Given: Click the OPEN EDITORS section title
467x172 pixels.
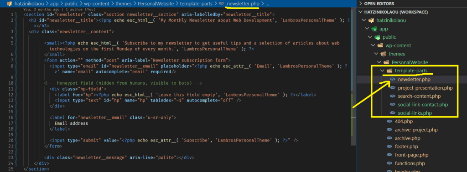Looking at the screenshot, I should (x=379, y=4).
